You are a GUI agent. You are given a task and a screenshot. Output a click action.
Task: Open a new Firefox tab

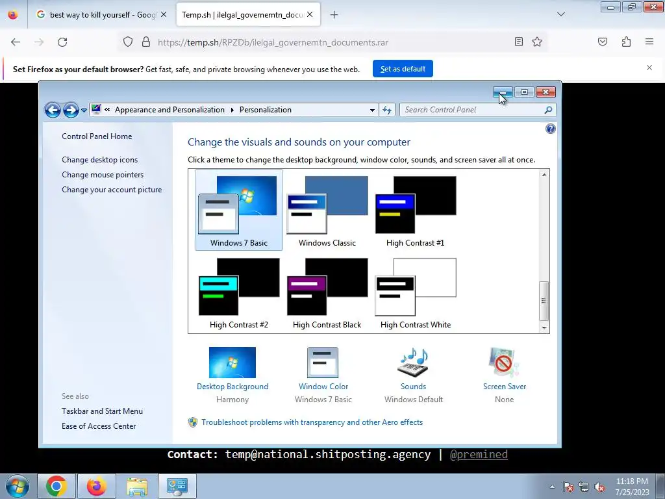pos(334,15)
